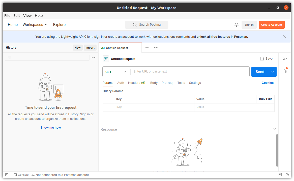The image size is (294, 181).
Task: Open a new tab with plus icon
Action: pyautogui.click(x=147, y=48)
